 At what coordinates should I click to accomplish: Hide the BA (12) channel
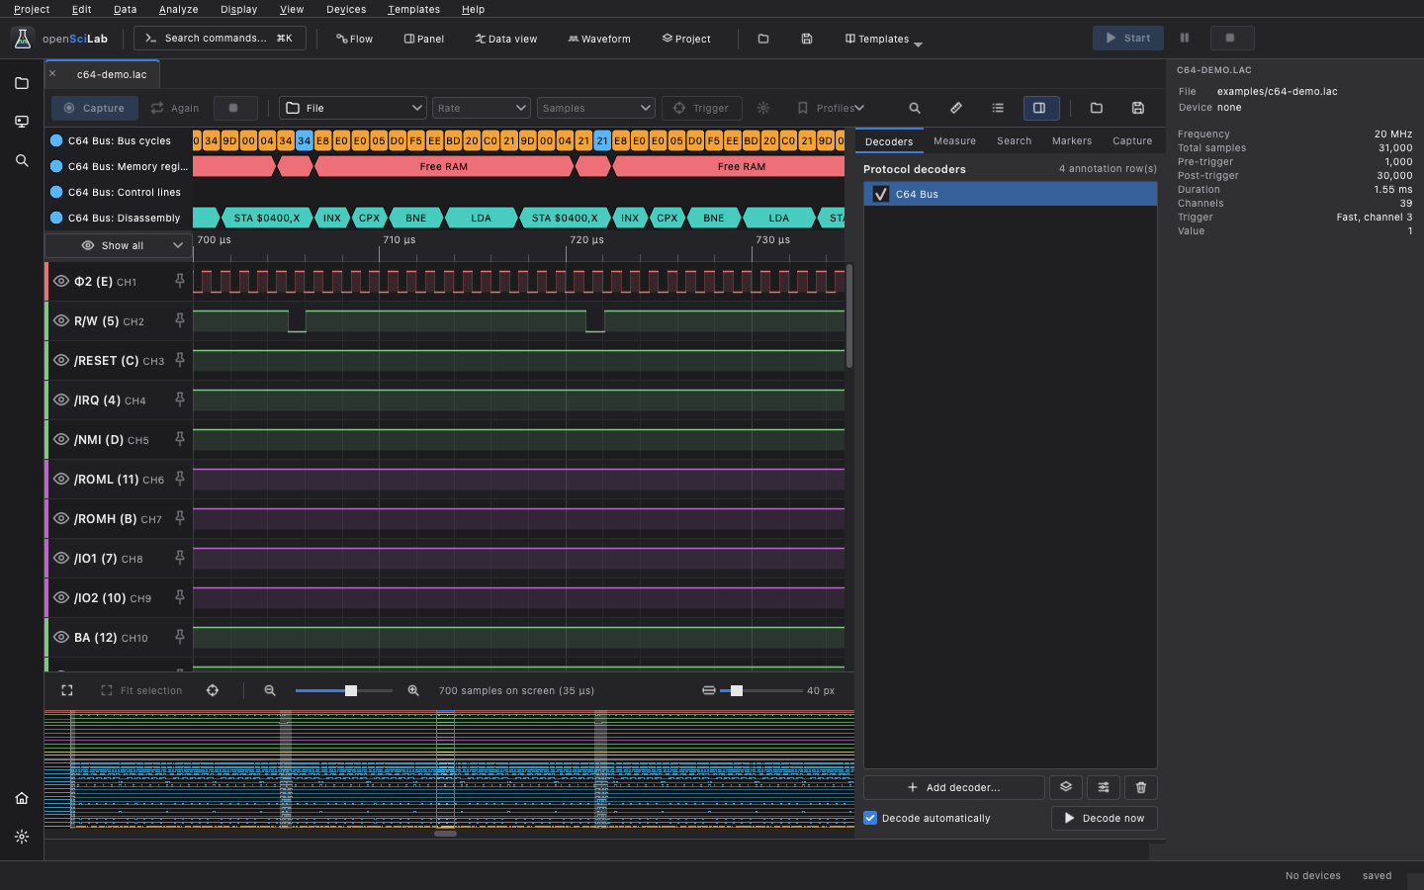click(61, 637)
